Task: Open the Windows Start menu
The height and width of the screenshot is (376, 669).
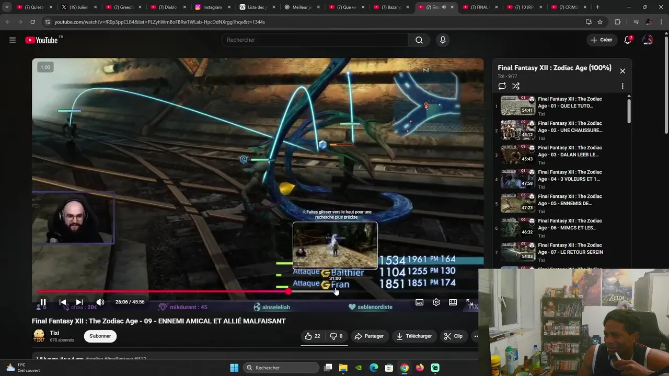Action: [234, 368]
